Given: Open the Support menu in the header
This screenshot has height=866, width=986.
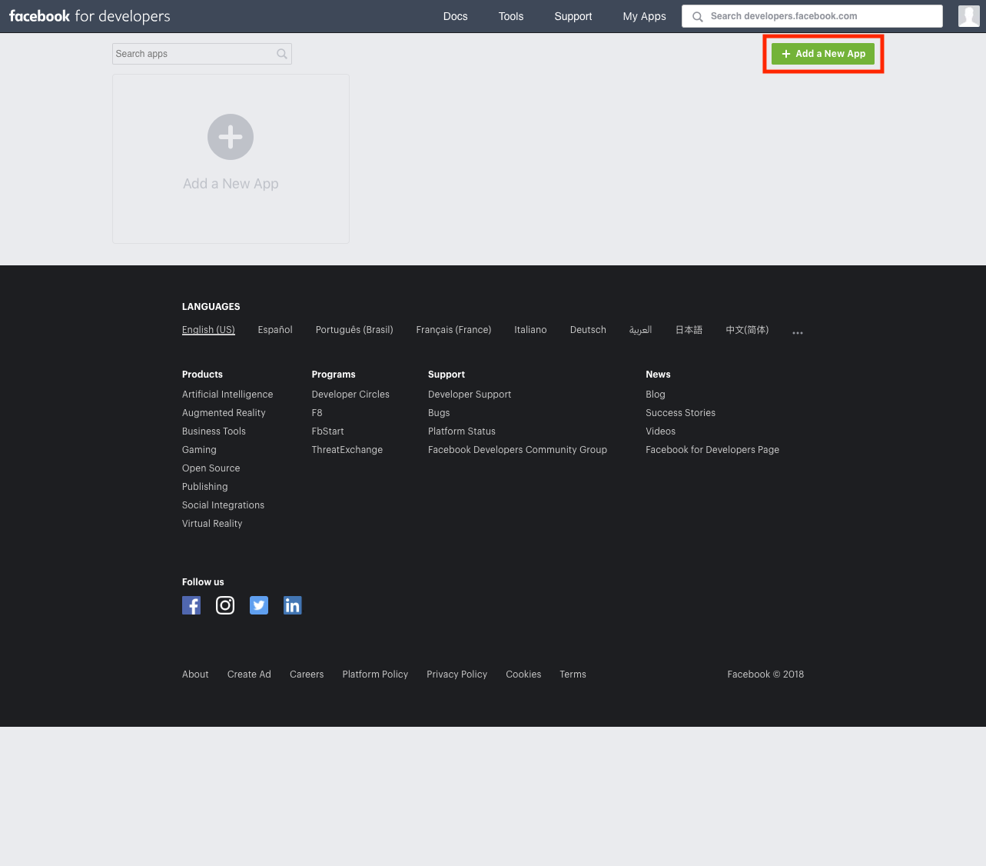Looking at the screenshot, I should tap(573, 16).
